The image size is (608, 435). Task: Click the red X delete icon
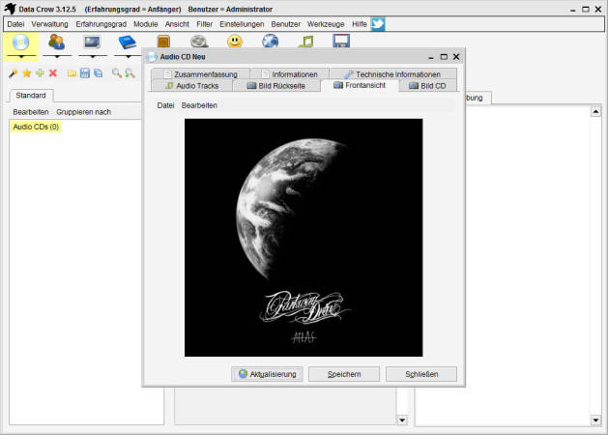[x=53, y=73]
